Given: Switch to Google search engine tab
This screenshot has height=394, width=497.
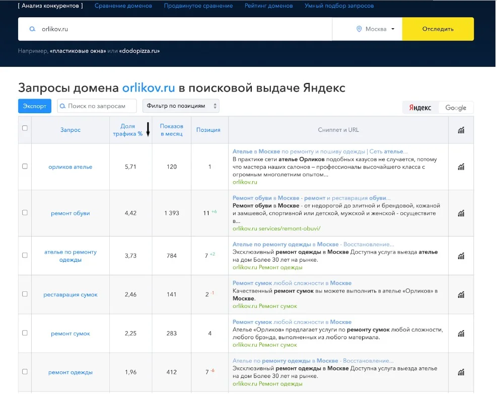Looking at the screenshot, I should click(456, 108).
